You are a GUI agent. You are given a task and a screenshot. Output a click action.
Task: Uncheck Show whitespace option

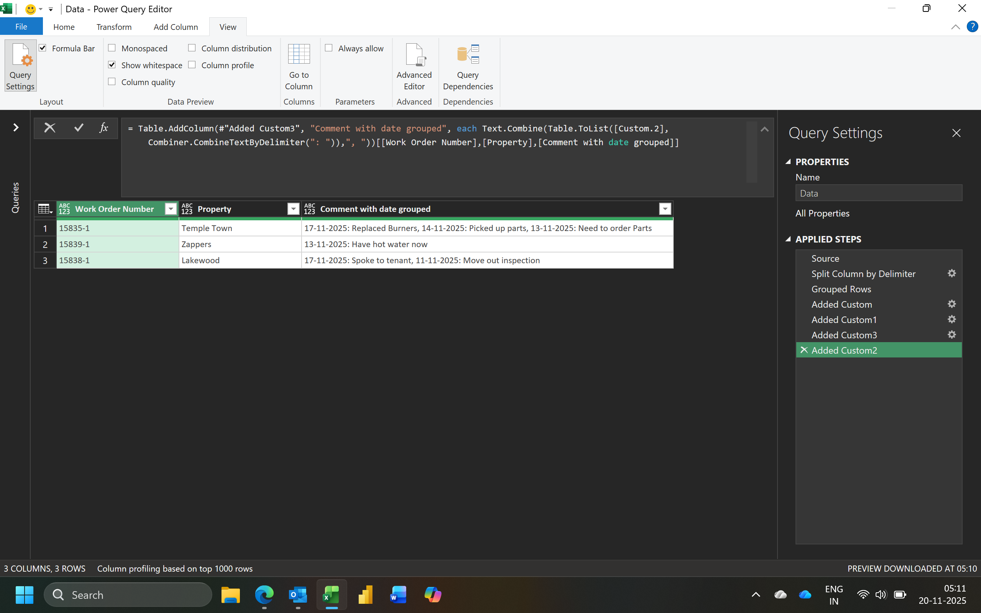point(112,65)
